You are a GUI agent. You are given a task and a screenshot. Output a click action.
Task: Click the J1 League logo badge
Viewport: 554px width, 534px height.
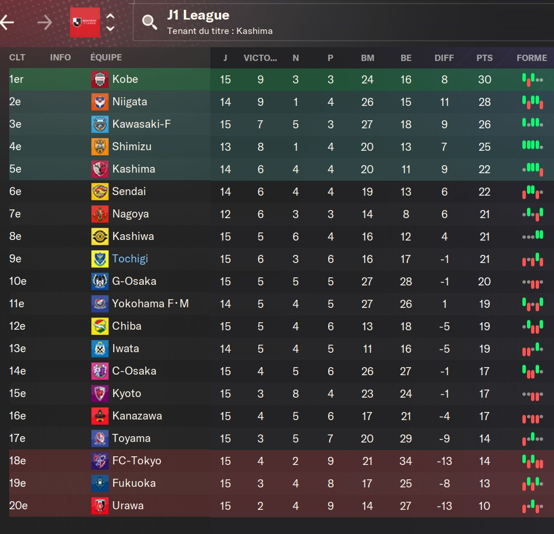[x=85, y=22]
